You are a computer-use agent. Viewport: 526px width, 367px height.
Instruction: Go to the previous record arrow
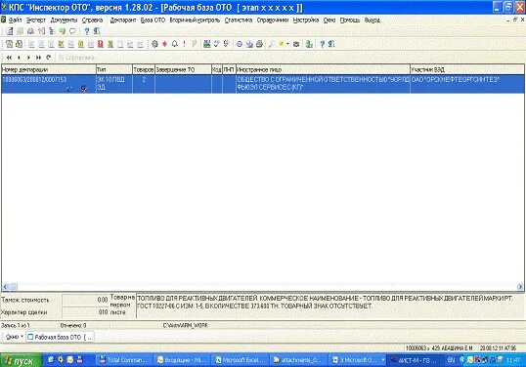pyautogui.click(x=19, y=58)
